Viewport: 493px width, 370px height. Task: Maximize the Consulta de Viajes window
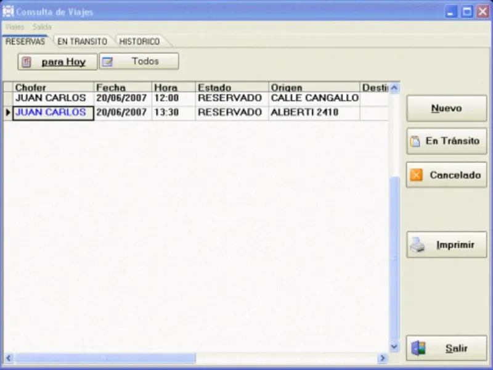pos(467,12)
